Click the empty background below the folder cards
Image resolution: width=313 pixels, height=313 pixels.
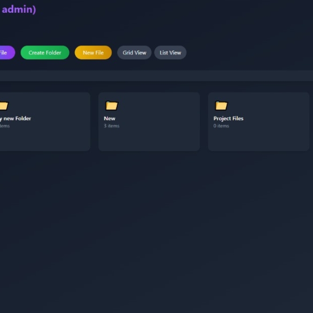click(156, 225)
